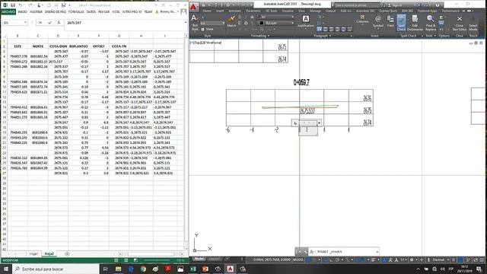Click Excel save icon in quick access
Image resolution: width=487 pixels, height=274 pixels.
pos(13,5)
